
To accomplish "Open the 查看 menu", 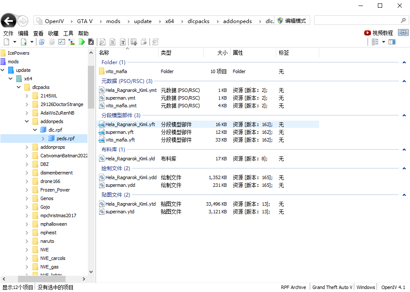I will (38, 33).
